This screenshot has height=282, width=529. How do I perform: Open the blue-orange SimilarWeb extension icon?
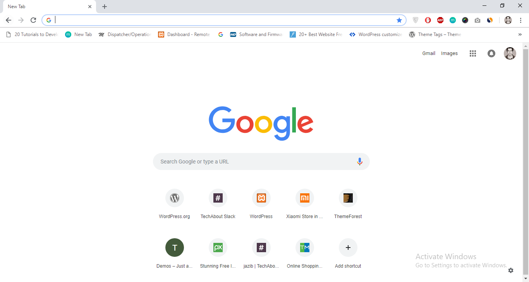[x=490, y=20]
